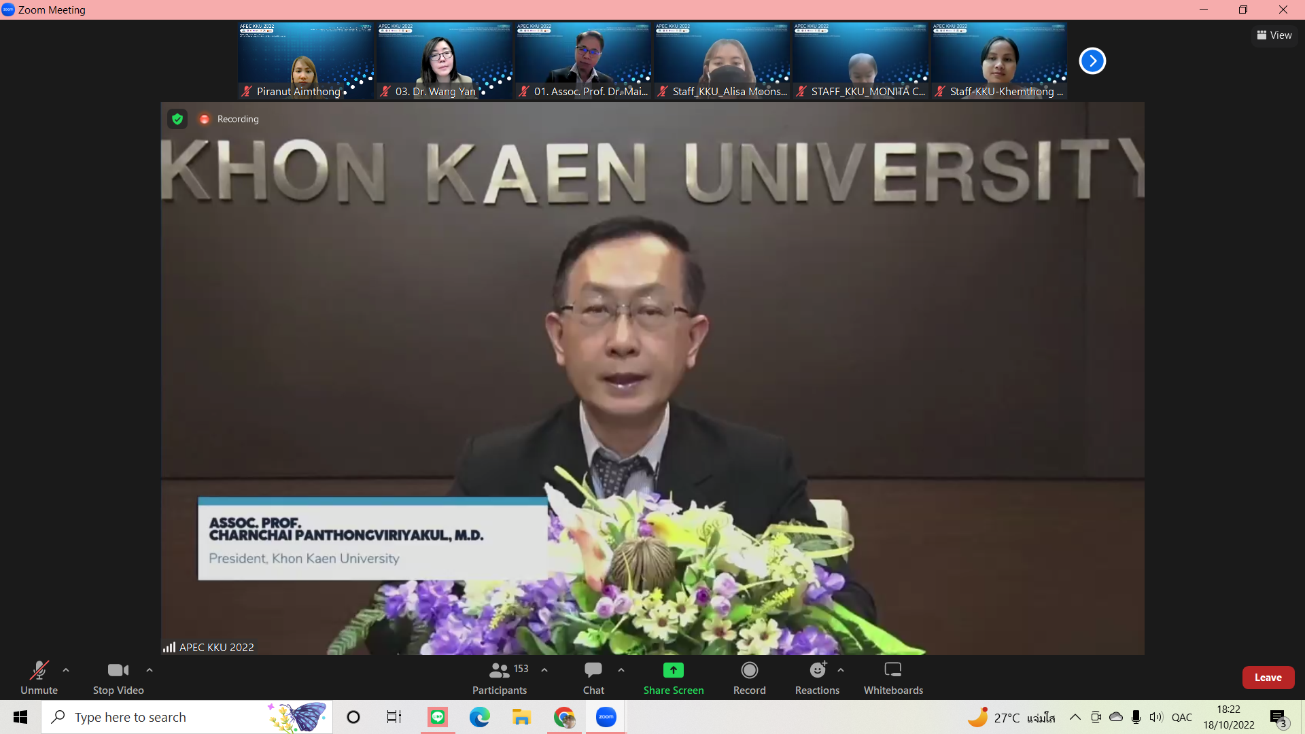This screenshot has width=1305, height=734.
Task: Open the Chat panel
Action: click(x=593, y=678)
